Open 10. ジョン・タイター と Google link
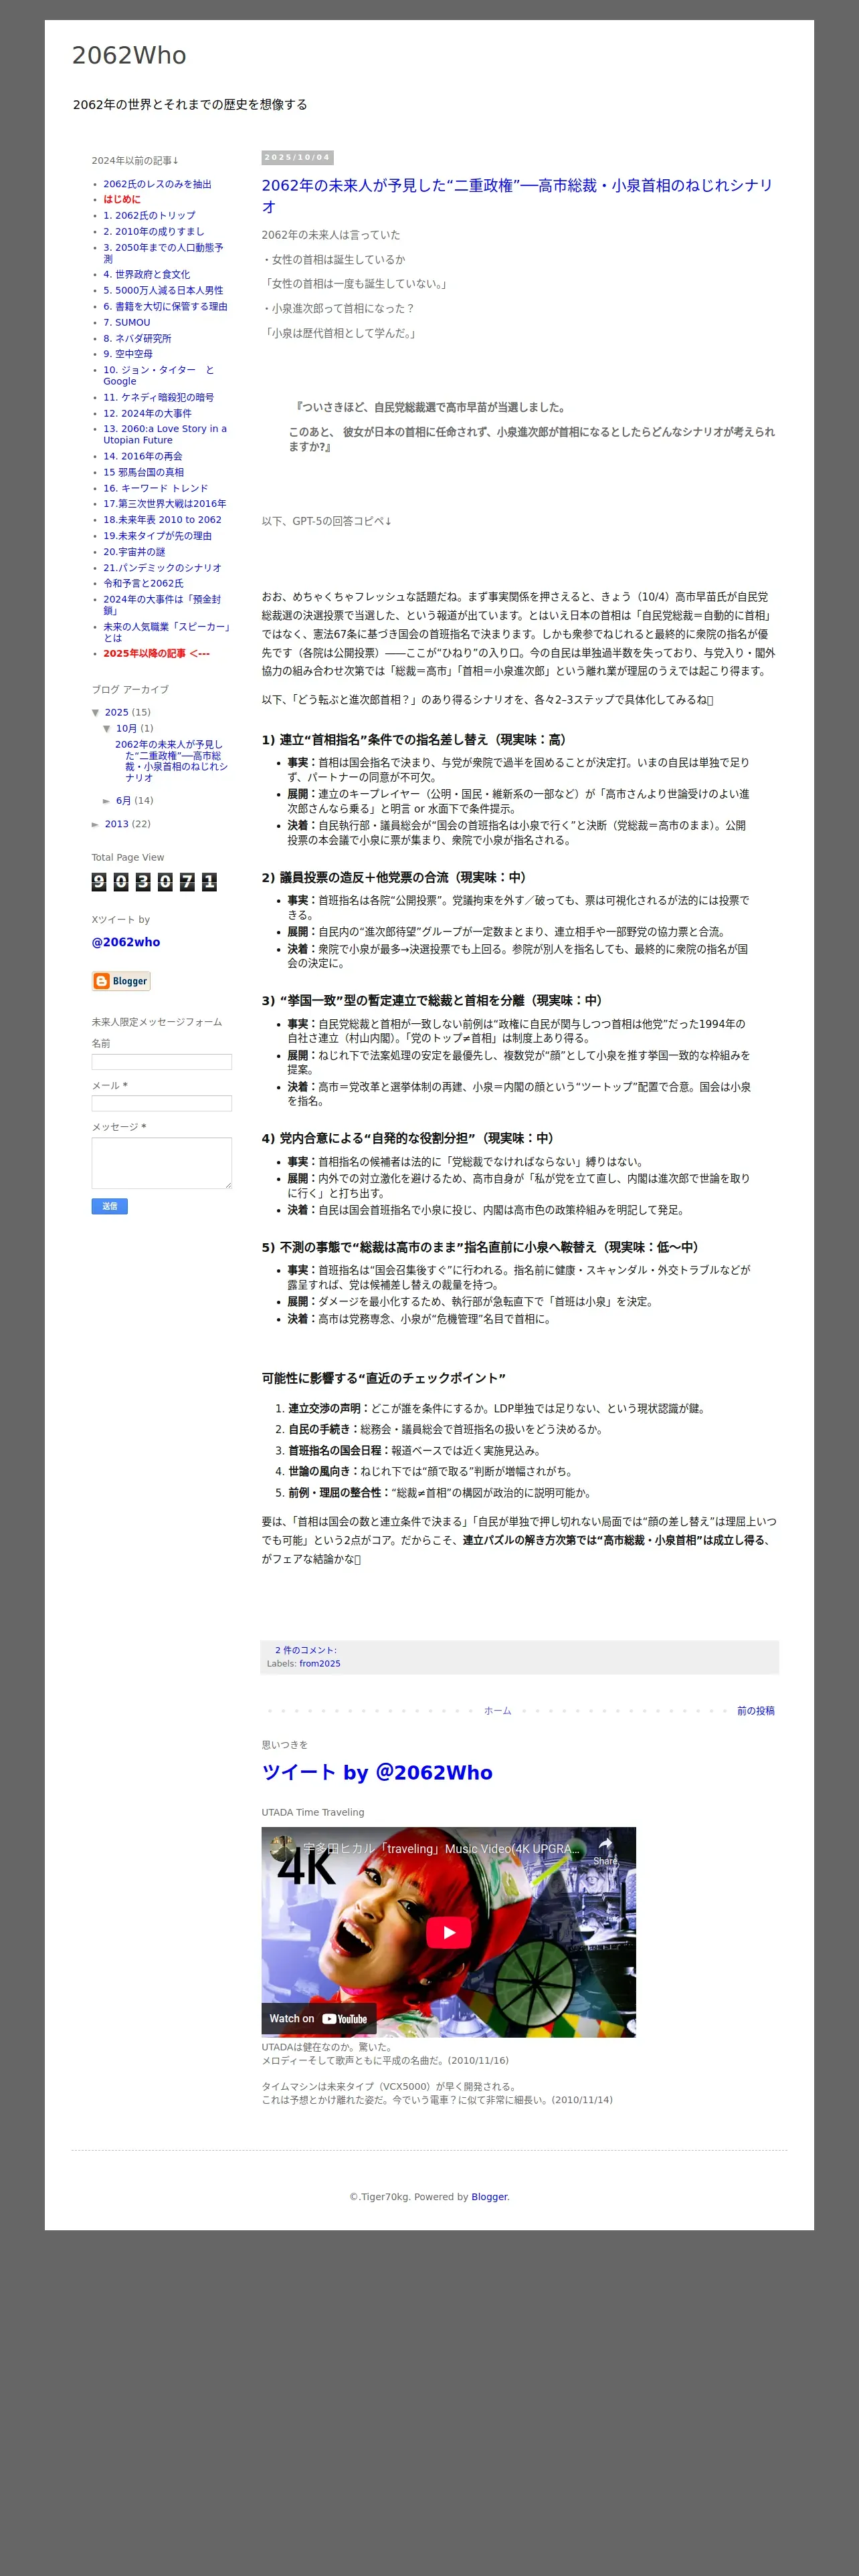859x2576 pixels. coord(158,375)
